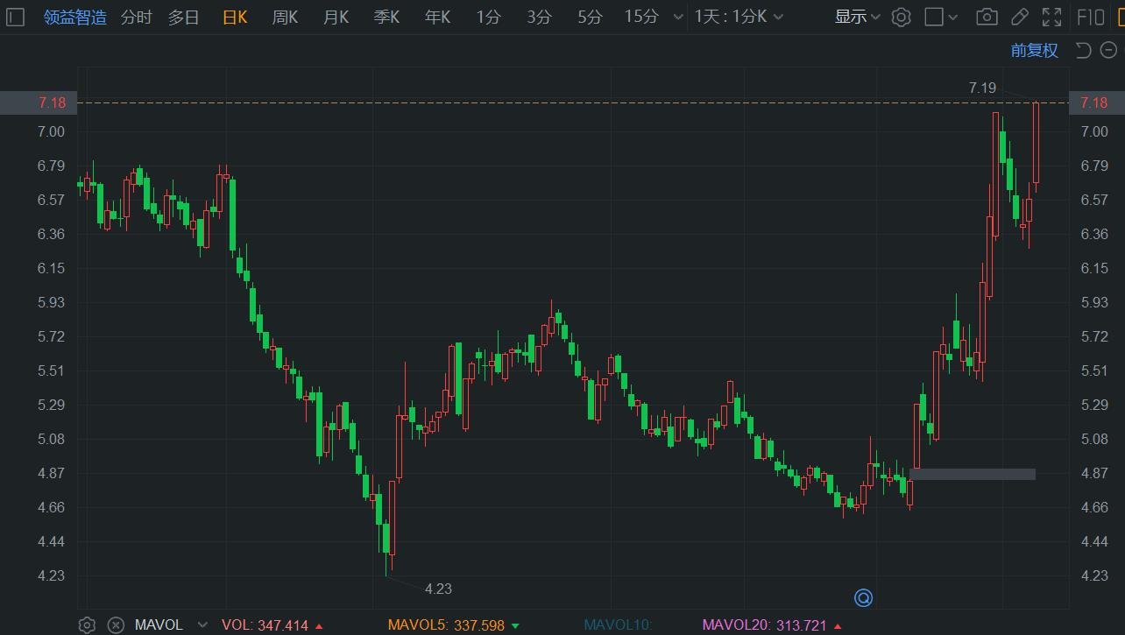Toggle the left sidebar panel icon

coord(15,17)
